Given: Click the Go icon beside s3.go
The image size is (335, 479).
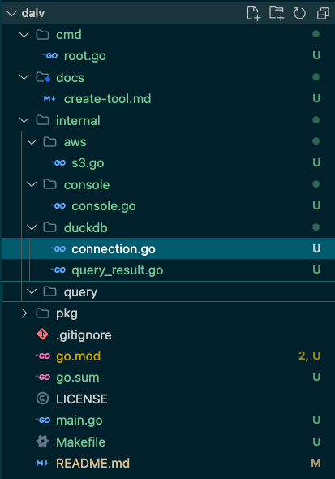Looking at the screenshot, I should click(58, 163).
